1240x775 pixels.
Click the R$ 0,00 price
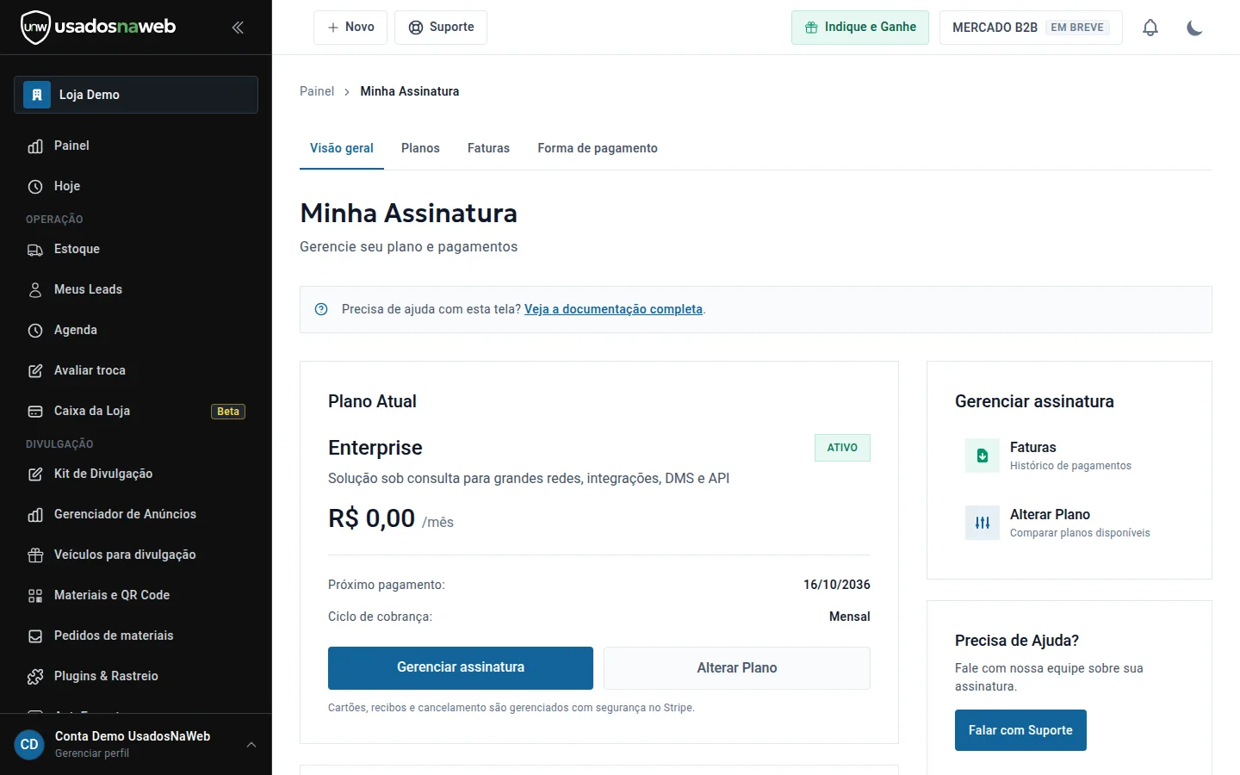tap(372, 518)
